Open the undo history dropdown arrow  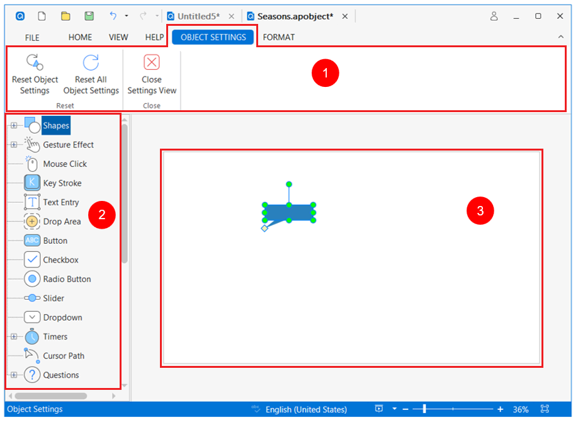pyautogui.click(x=127, y=16)
